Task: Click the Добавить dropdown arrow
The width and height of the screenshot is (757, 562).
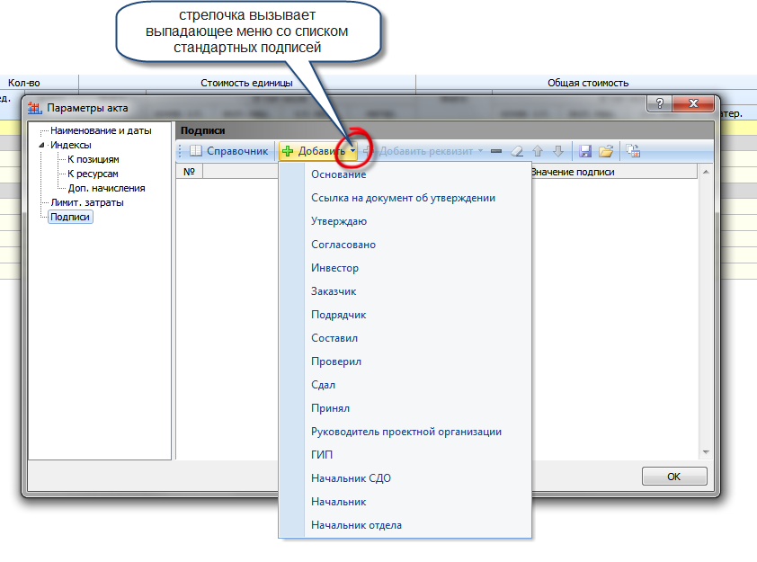Action: (x=353, y=152)
